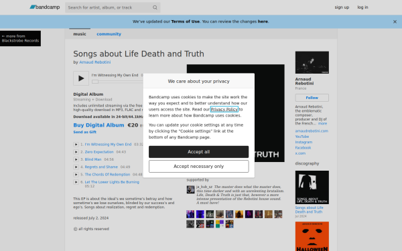This screenshot has height=251, width=402.
Task: Open the log in page
Action: (362, 7)
